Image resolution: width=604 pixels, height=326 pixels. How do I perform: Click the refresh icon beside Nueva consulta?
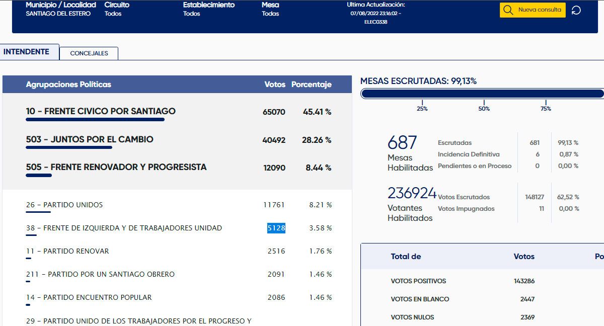click(576, 10)
